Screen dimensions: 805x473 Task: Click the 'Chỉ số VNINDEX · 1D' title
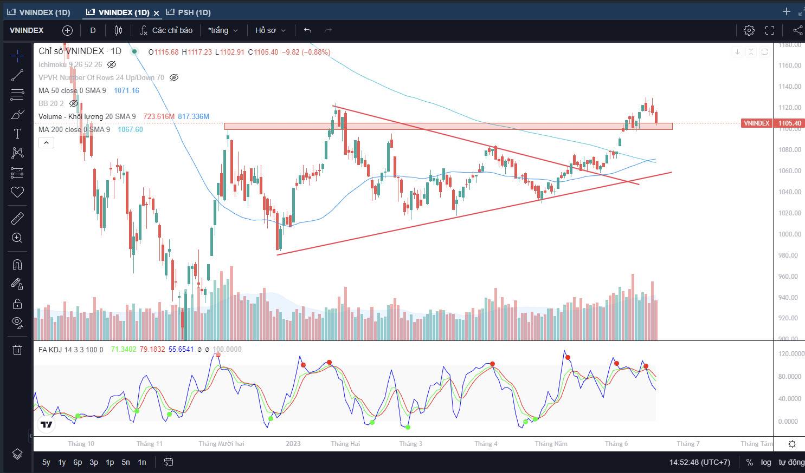coord(80,51)
